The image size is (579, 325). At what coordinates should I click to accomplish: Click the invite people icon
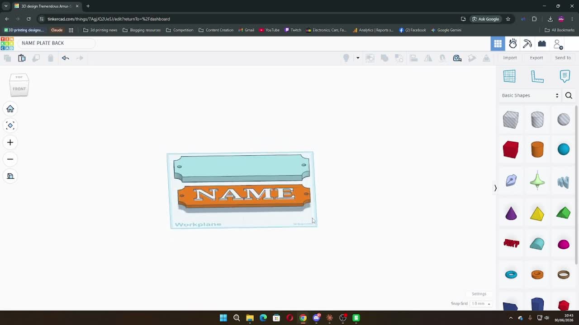coord(558,44)
